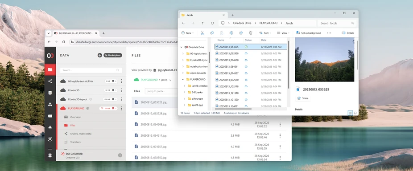Reload the datahub browser page
The width and height of the screenshot is (413, 171).
click(x=63, y=42)
